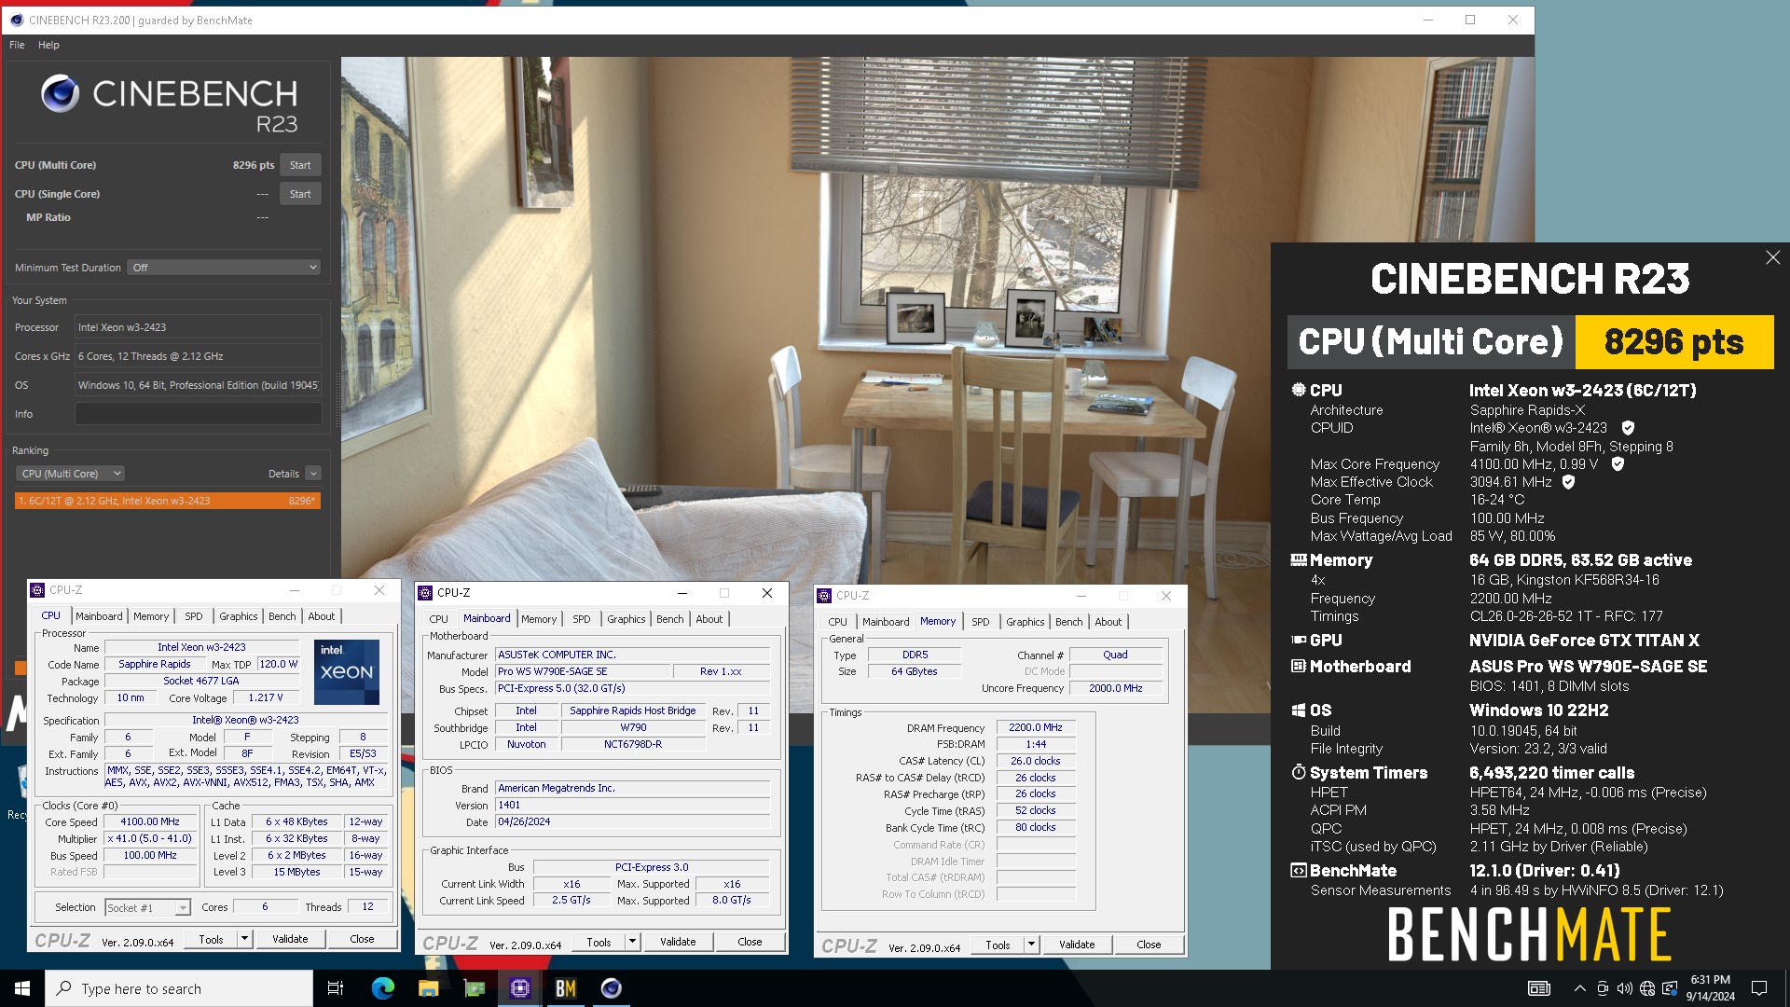Click the Sapphire Rapids code name field

click(155, 664)
